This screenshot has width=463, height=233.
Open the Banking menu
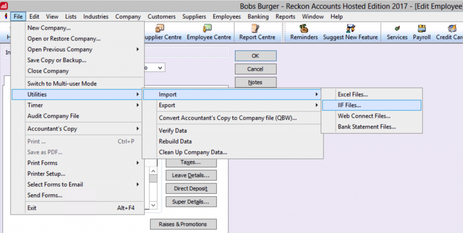(x=258, y=17)
